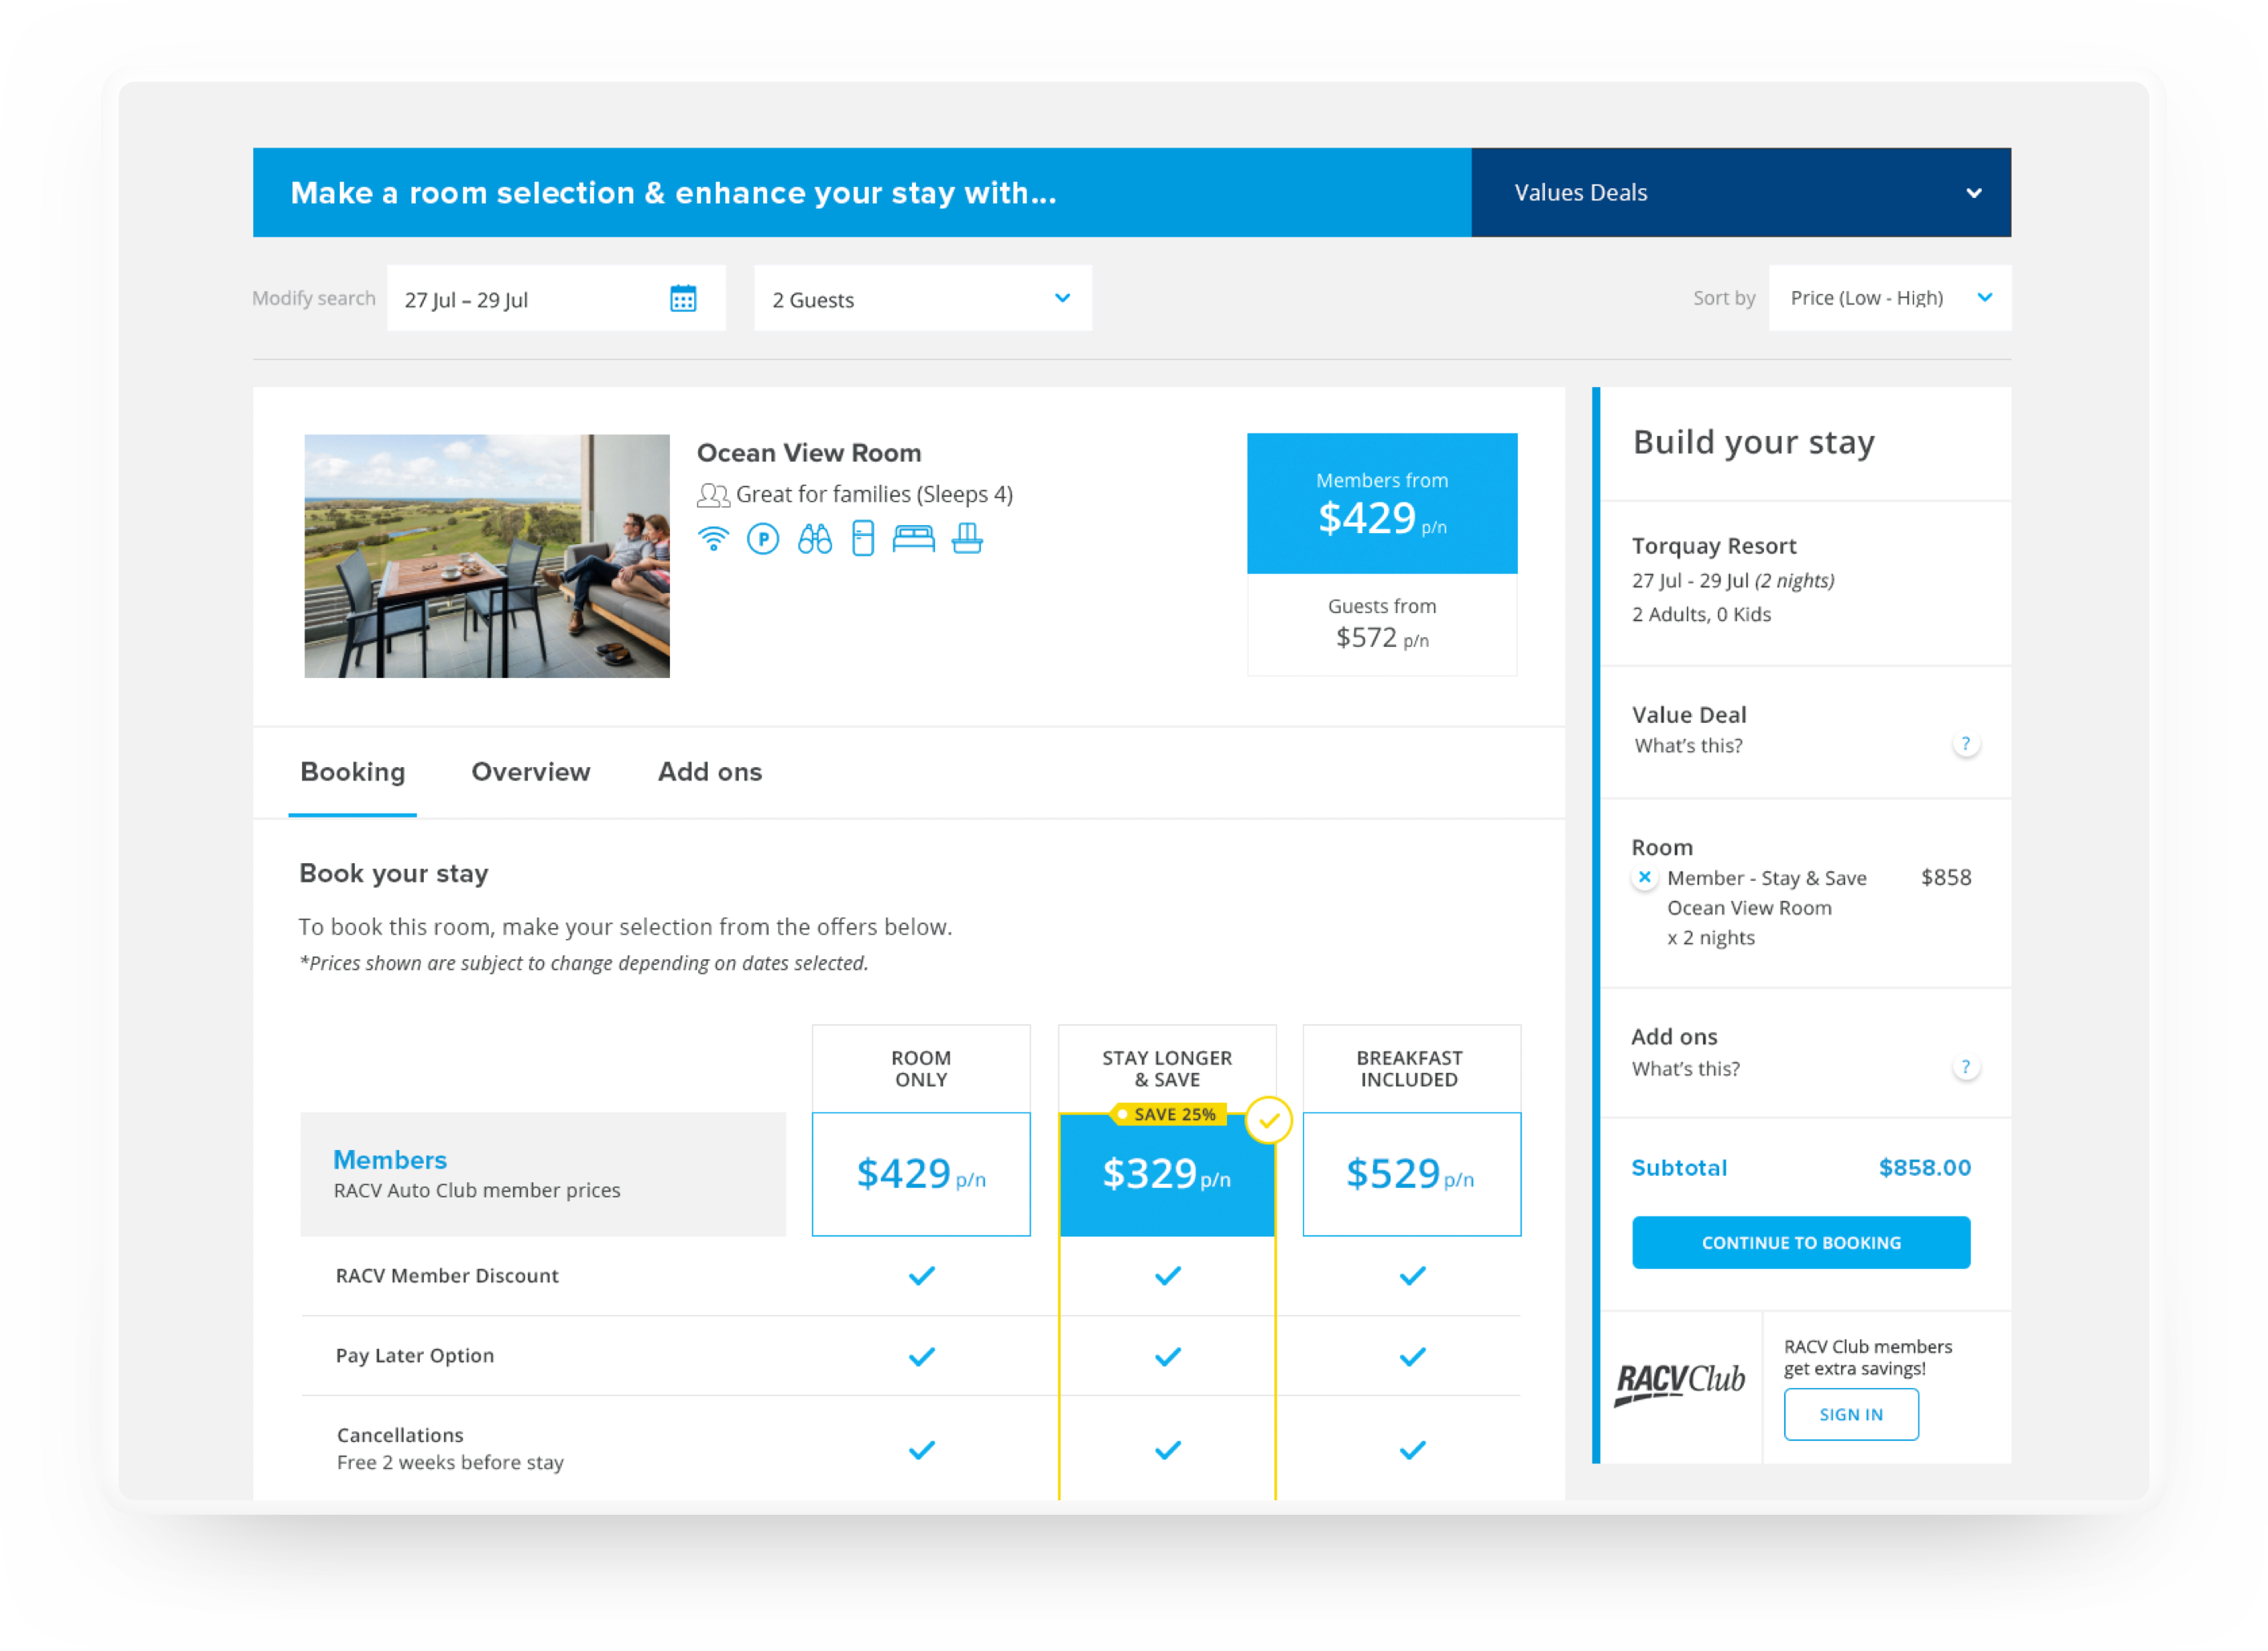Click the refrigerator amenity icon
Image resolution: width=2268 pixels, height=1651 pixels.
(x=863, y=539)
